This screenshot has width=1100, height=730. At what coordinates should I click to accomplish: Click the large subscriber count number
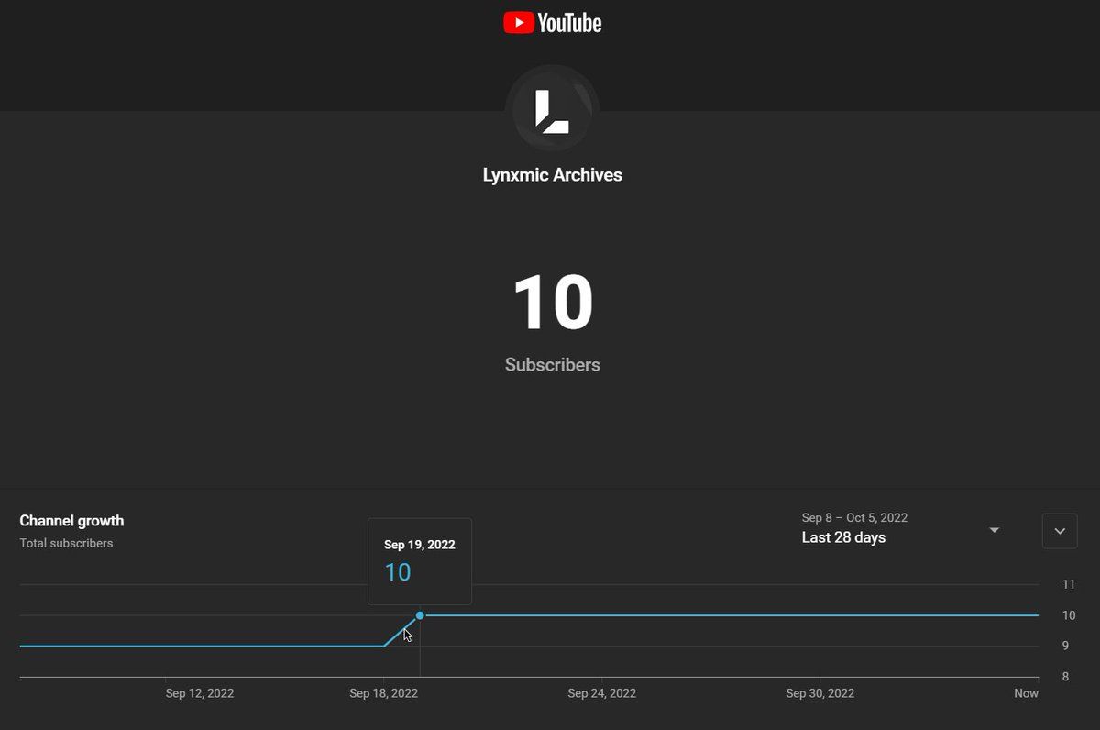pyautogui.click(x=552, y=303)
